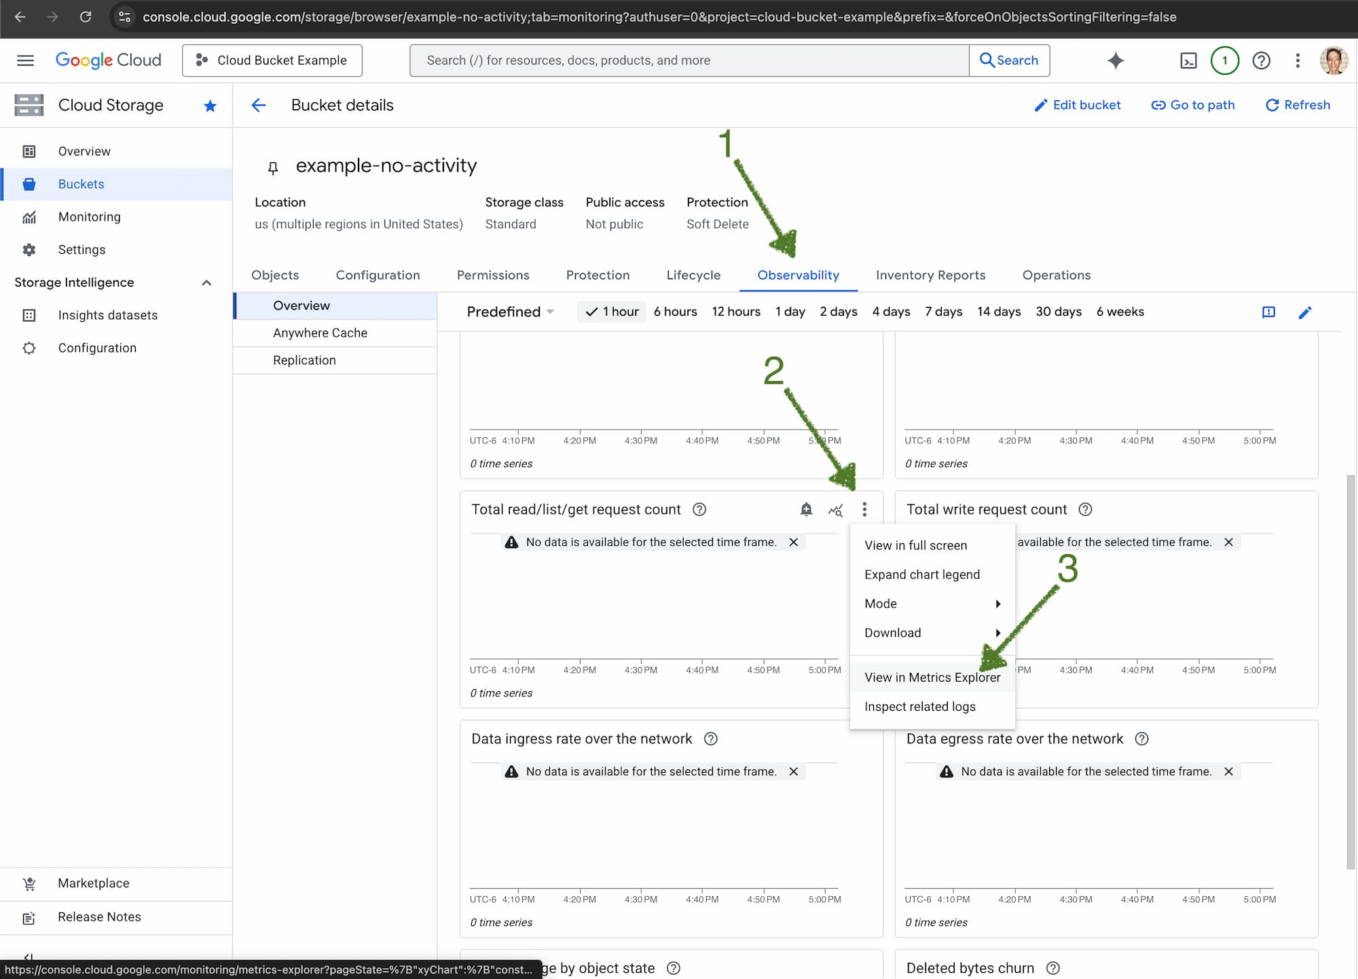Click help icon beside Total write request count

click(x=1085, y=509)
